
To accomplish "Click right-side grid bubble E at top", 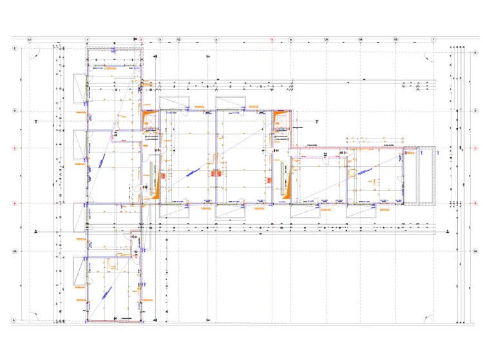I will [x=475, y=49].
